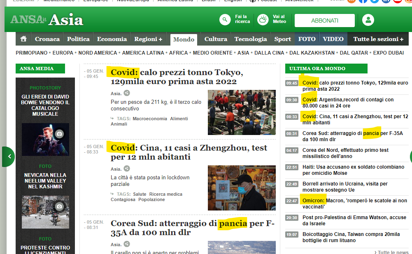The image size is (412, 254).
Task: Go to PRIMOPIANO in the sub-navigation
Action: point(32,53)
